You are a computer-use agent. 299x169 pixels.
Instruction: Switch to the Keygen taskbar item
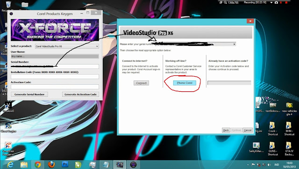133,165
